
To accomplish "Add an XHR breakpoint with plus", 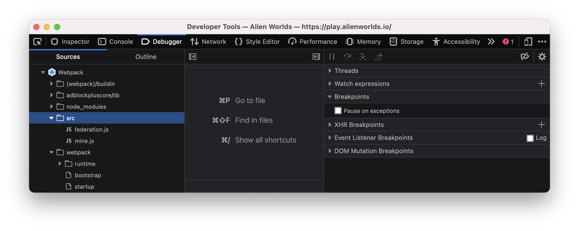I will tap(541, 125).
